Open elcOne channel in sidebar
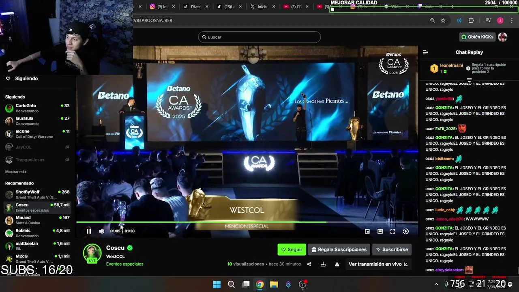The width and height of the screenshot is (519, 292). point(37,134)
